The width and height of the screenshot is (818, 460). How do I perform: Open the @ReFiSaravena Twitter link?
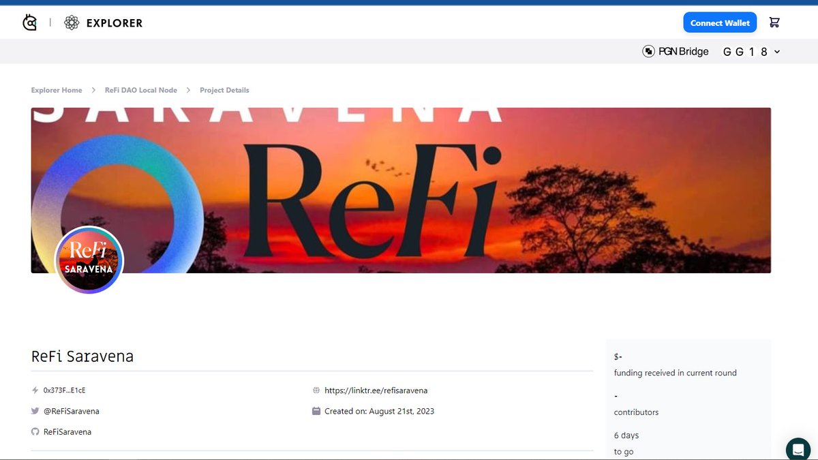[x=72, y=411]
